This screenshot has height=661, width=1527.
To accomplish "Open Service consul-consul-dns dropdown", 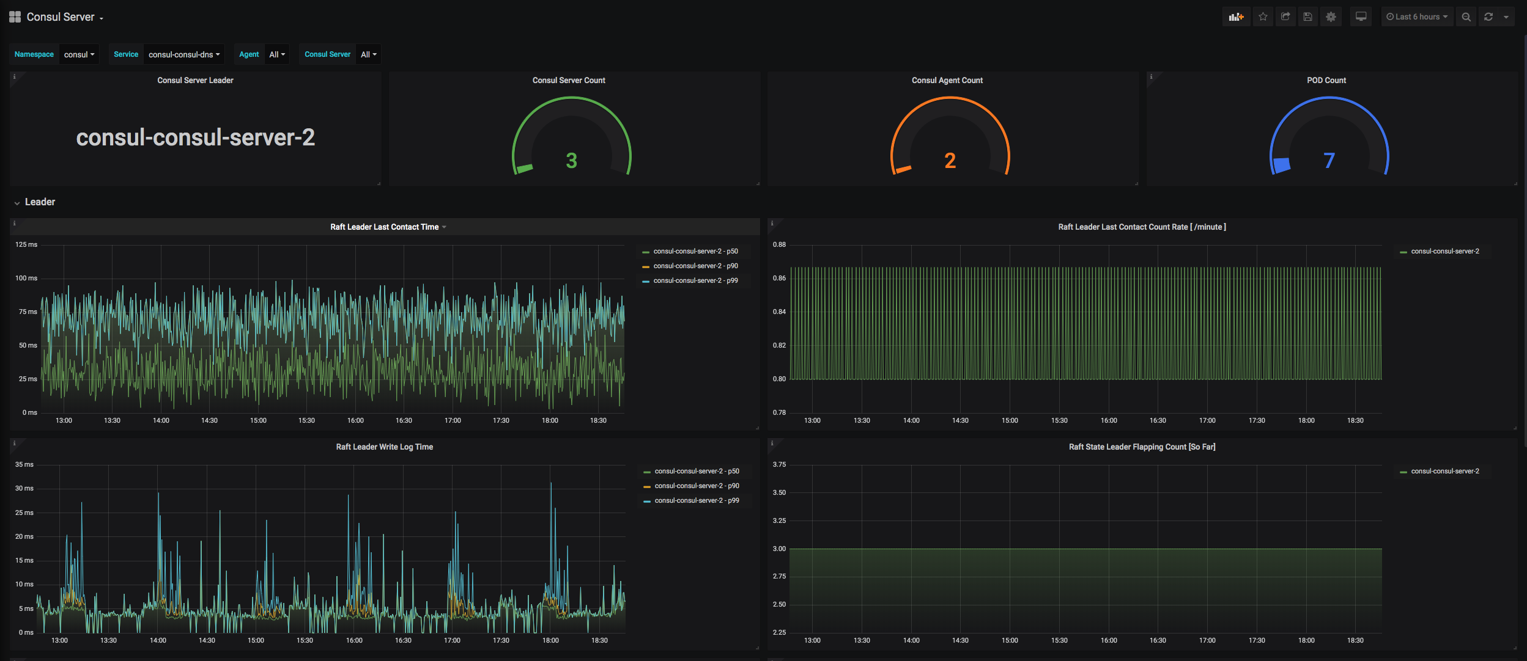I will point(183,54).
